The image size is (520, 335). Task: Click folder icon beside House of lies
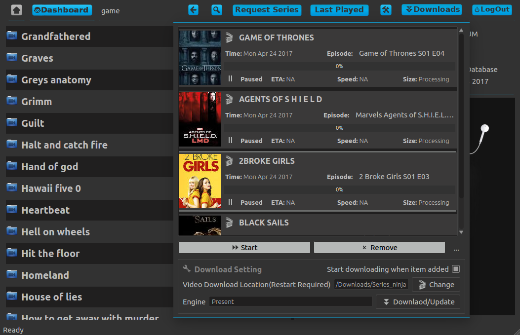coord(12,296)
